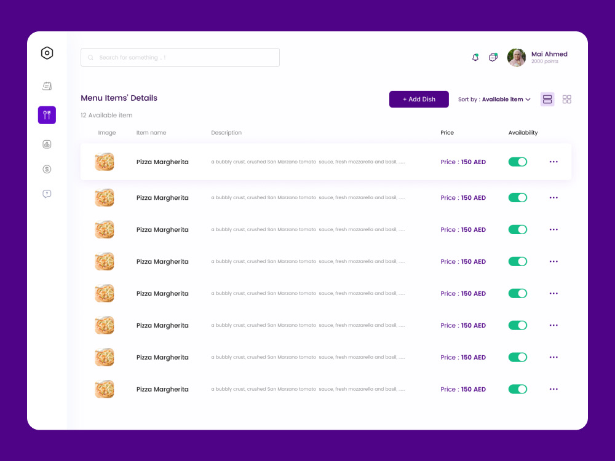
Task: Switch to grid view layout icon
Action: [x=567, y=99]
